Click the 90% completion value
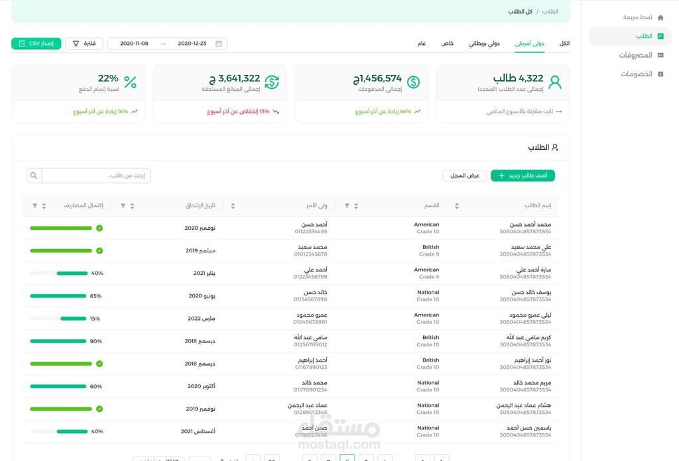This screenshot has width=679, height=461. (x=96, y=341)
